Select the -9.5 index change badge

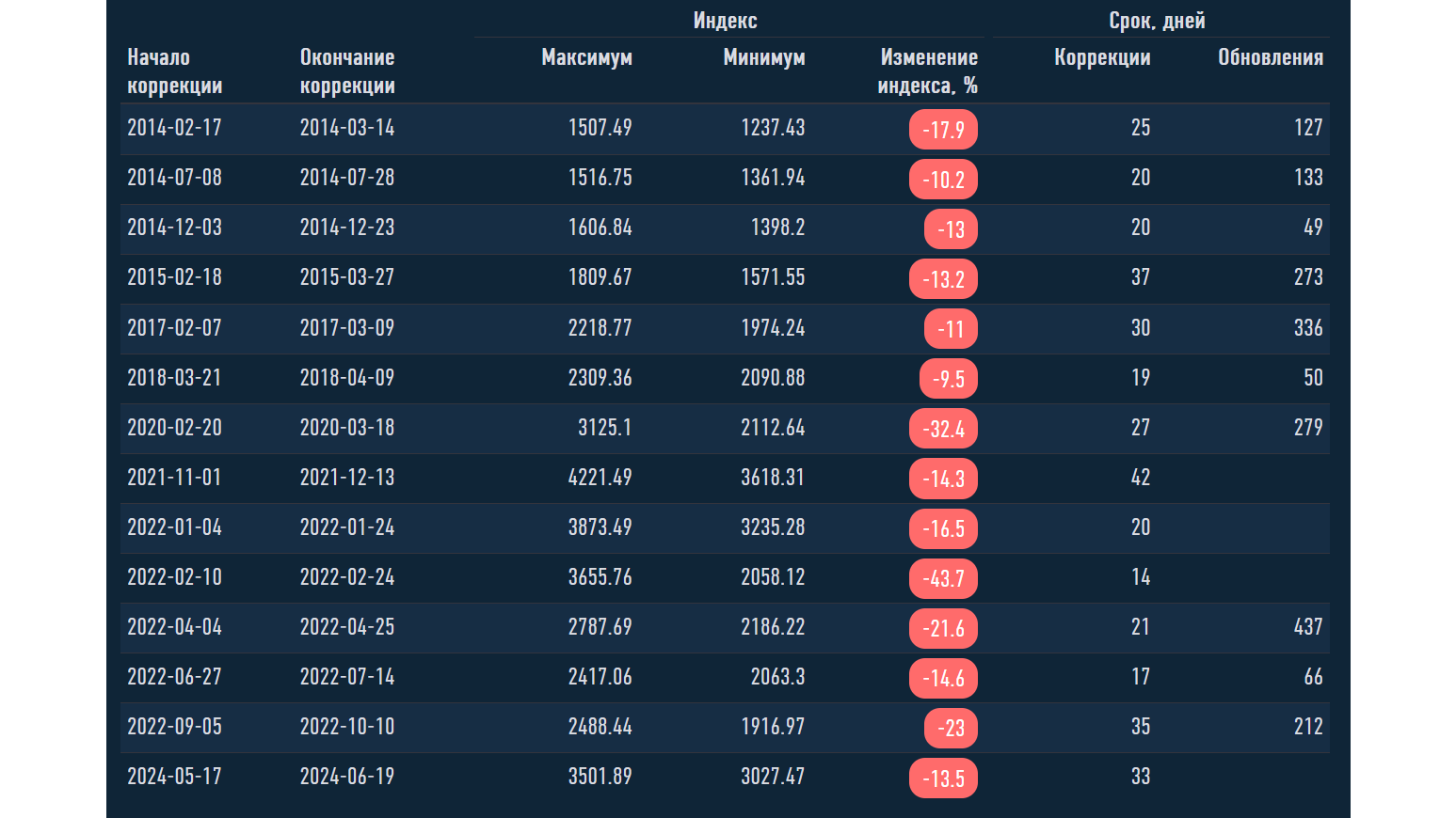948,379
